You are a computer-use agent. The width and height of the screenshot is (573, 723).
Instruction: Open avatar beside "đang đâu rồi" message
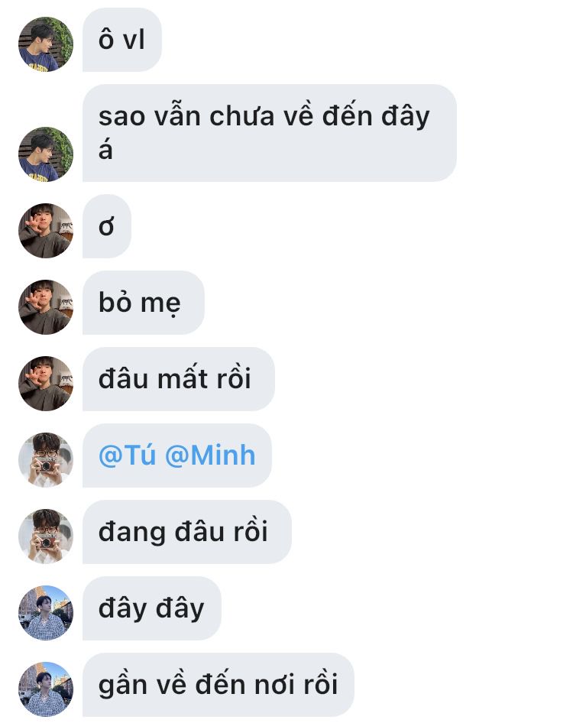46,537
